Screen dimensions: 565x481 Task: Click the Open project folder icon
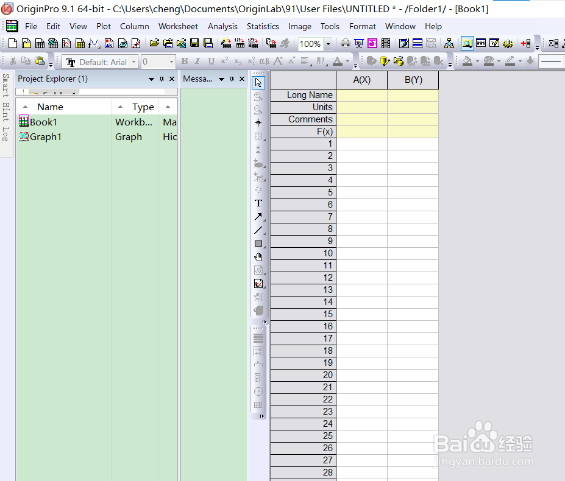click(155, 44)
